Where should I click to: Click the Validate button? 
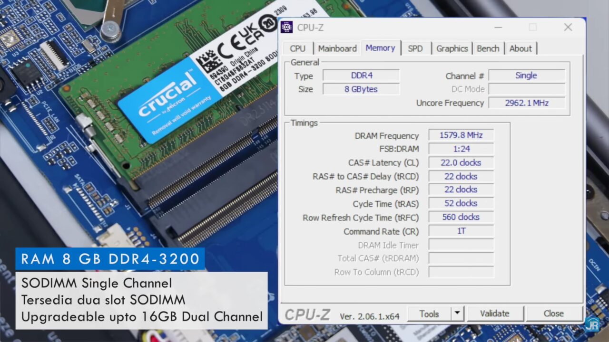pyautogui.click(x=495, y=313)
